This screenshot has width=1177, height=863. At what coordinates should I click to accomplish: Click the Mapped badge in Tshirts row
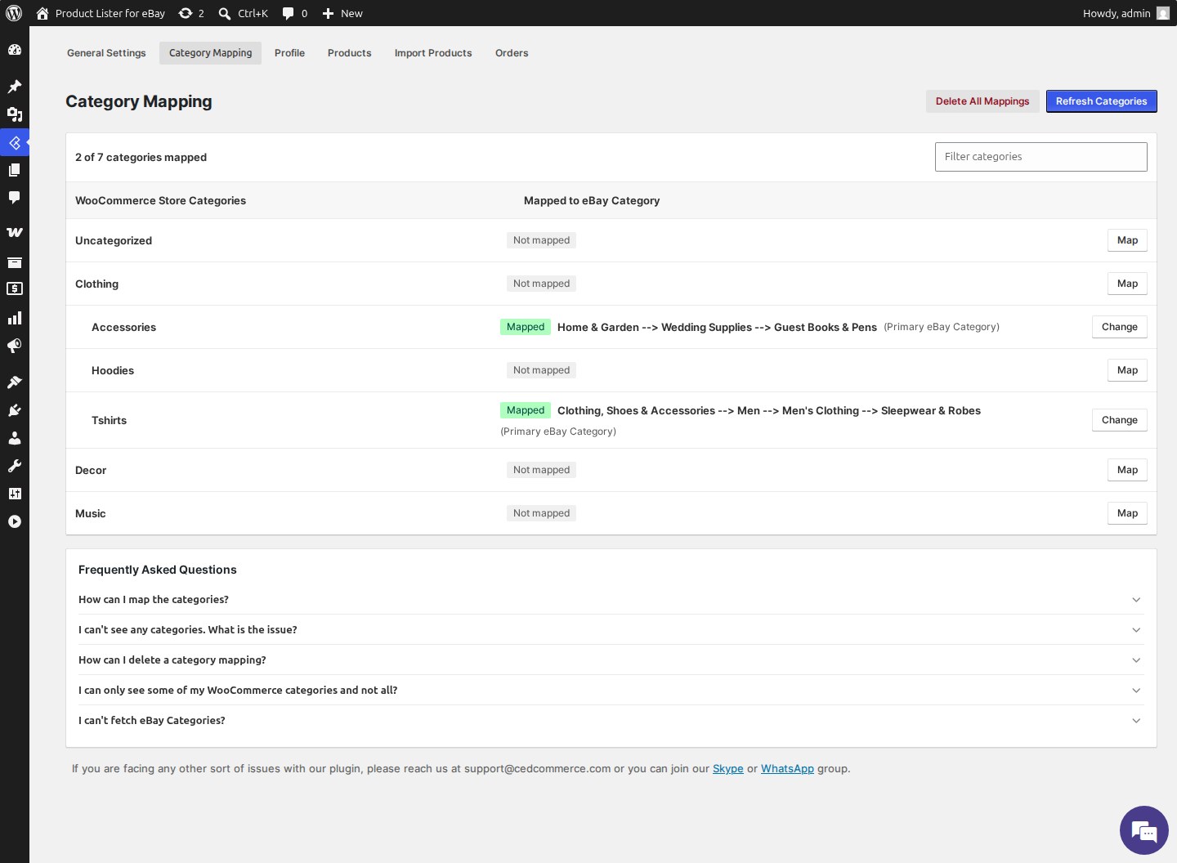pyautogui.click(x=526, y=410)
